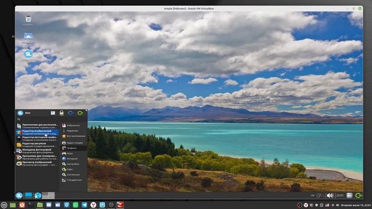Click the green show-desktop icon on host taskbar
372x209 pixels.
(x=13, y=205)
